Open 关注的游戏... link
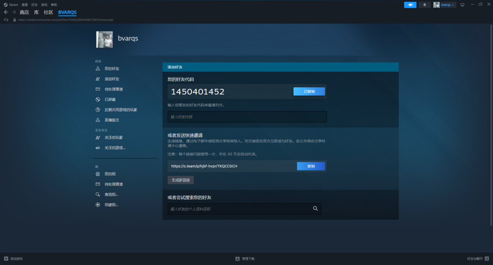The height and width of the screenshot is (265, 493). pyautogui.click(x=115, y=148)
